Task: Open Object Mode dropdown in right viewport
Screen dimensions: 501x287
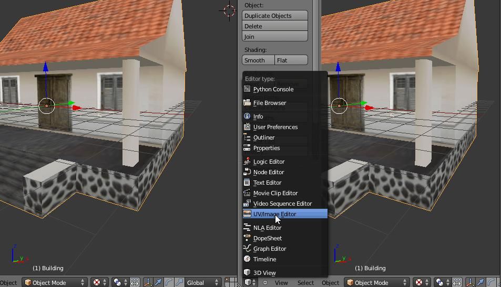Action: [377, 282]
